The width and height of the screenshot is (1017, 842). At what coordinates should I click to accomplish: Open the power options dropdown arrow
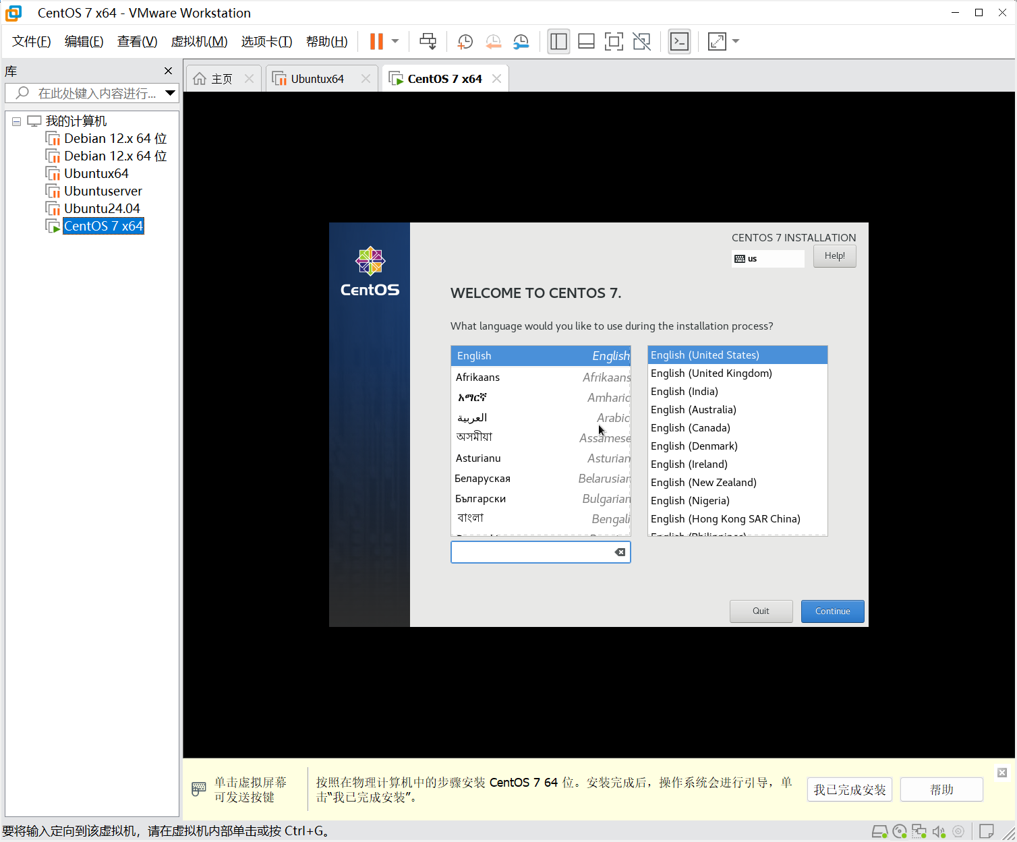tap(395, 41)
